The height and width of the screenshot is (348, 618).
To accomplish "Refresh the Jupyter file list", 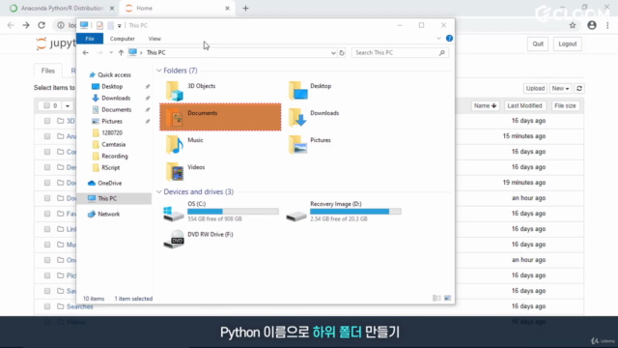I will (579, 88).
